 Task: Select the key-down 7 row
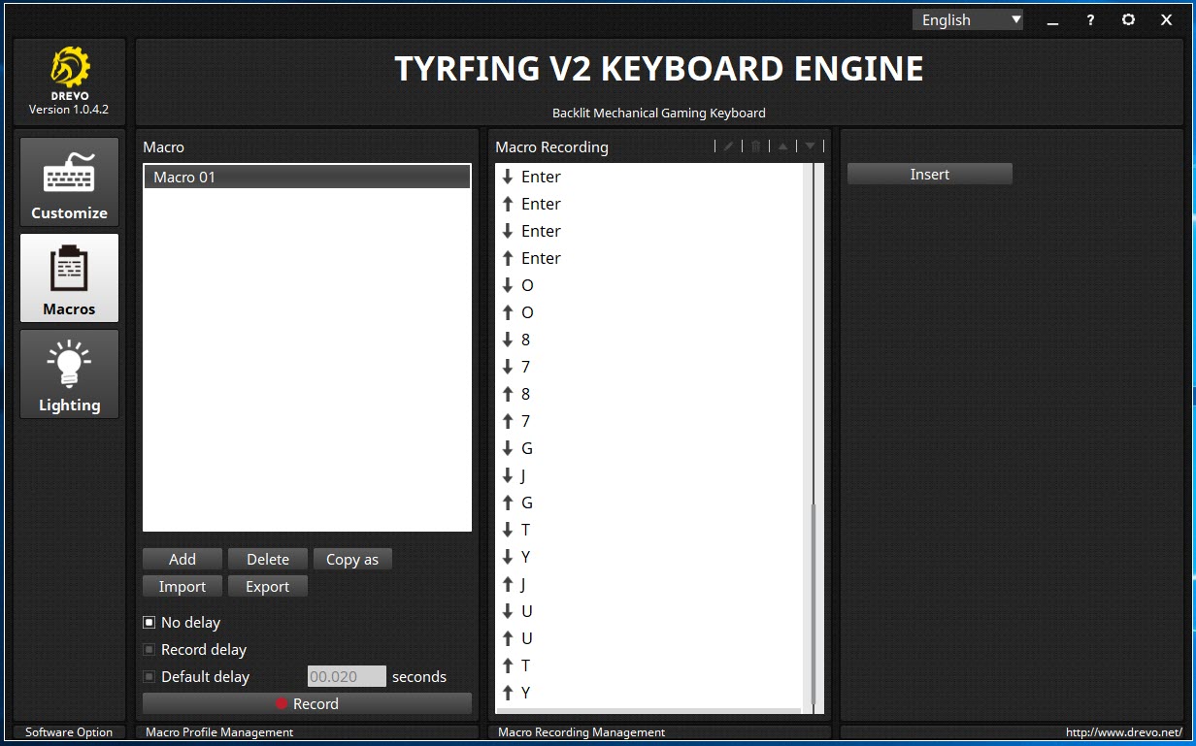click(x=650, y=367)
